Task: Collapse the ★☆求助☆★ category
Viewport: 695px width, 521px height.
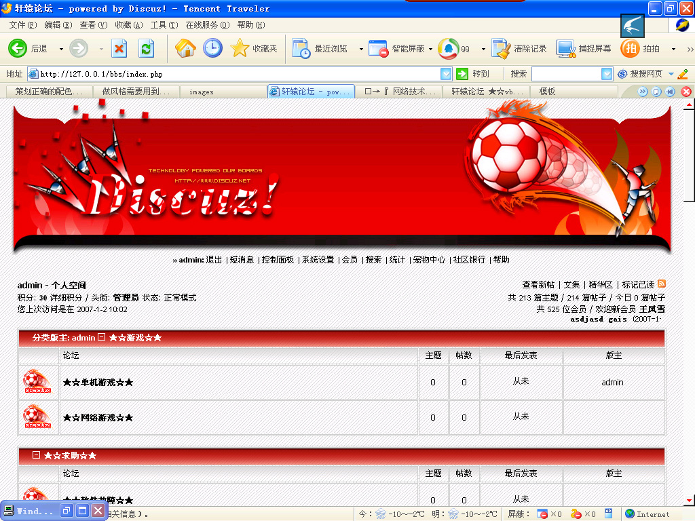Action: [x=37, y=455]
